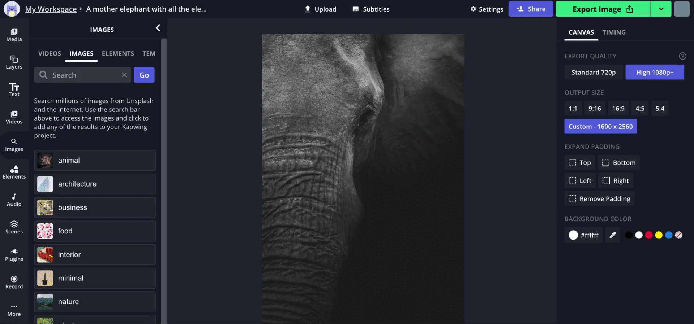Set output size to 9:16

(x=595, y=108)
